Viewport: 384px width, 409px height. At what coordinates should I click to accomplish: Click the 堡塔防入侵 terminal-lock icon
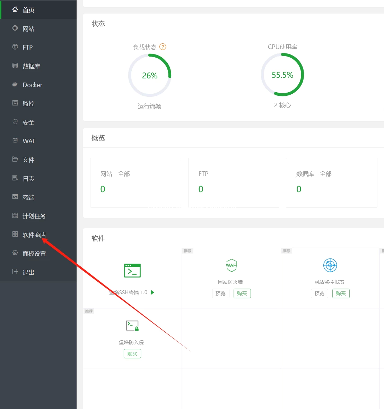[x=132, y=325]
